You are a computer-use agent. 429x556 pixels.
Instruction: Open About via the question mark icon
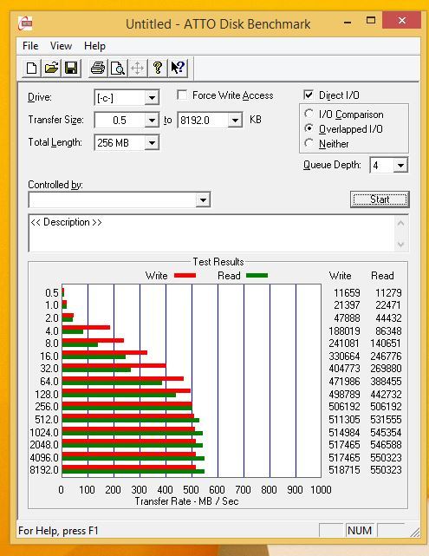[158, 68]
